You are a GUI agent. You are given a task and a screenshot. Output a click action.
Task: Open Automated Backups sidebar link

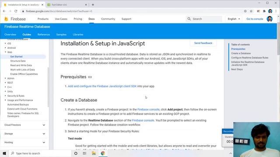[18, 105]
